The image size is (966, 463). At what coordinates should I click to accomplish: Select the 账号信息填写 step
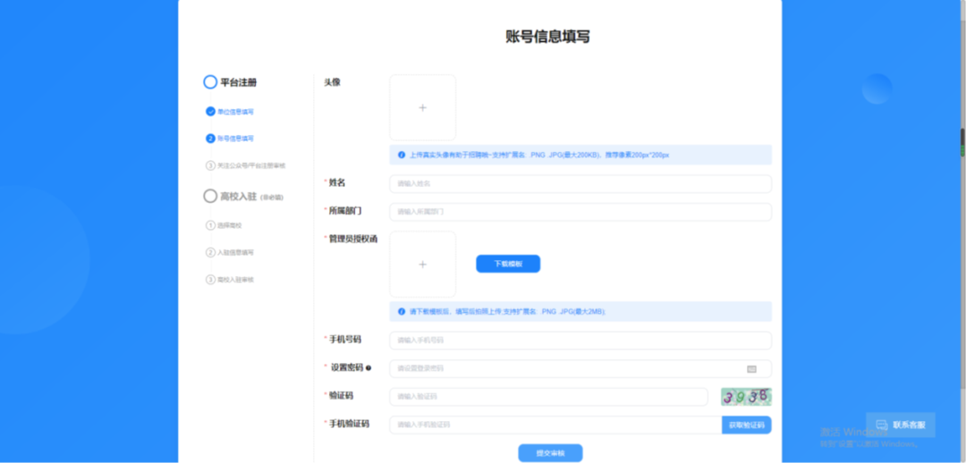click(210, 139)
